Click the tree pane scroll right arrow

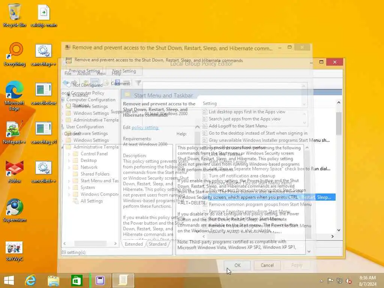coord(115,244)
